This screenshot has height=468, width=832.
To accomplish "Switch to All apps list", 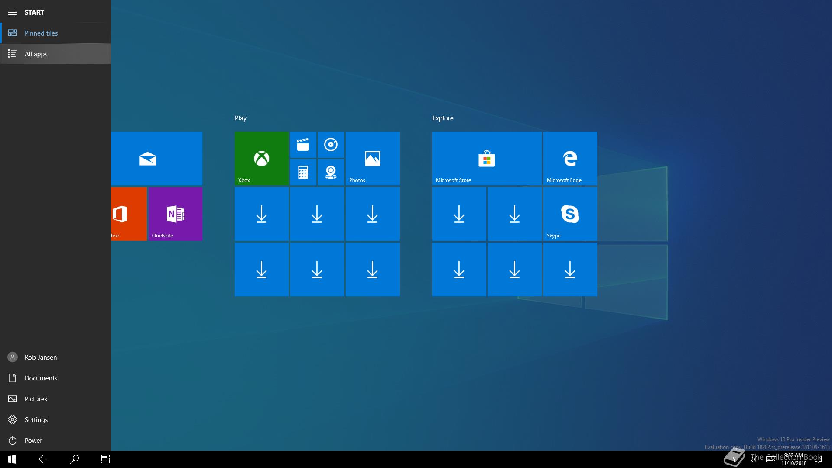I will 55,54.
